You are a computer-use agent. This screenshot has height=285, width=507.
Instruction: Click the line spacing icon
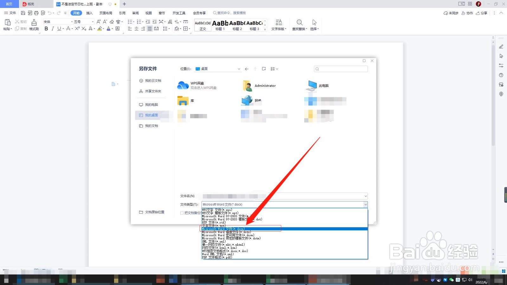[165, 28]
